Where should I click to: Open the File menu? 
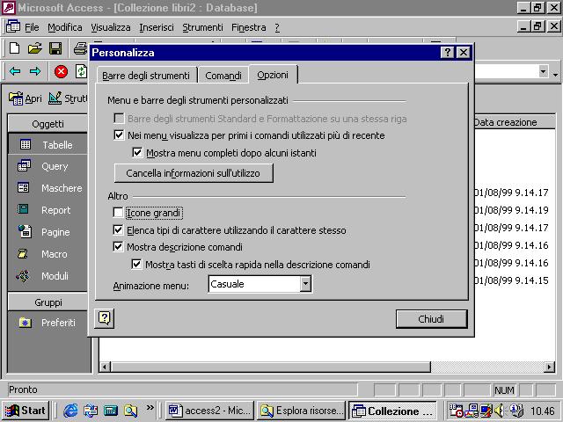[x=32, y=27]
